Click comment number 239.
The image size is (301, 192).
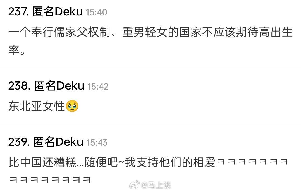click(19, 142)
